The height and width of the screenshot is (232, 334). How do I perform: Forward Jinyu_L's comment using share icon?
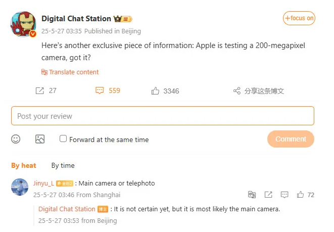click(268, 195)
